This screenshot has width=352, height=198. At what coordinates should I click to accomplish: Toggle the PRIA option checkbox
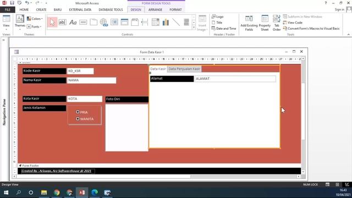pyautogui.click(x=78, y=112)
